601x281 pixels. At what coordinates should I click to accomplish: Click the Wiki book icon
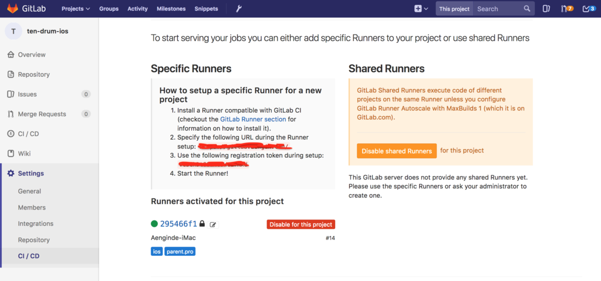[x=11, y=154]
